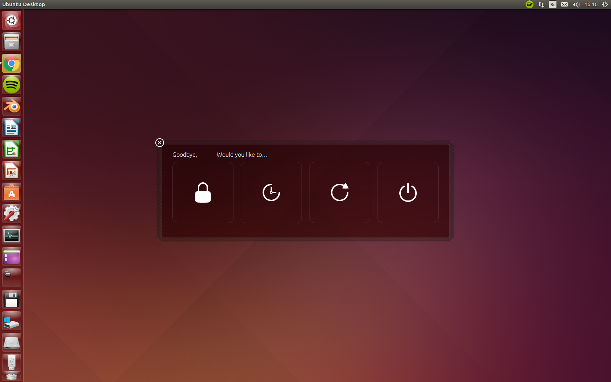This screenshot has height=382, width=611.
Task: Open LibreOffice Calc from the launcher
Action: tap(12, 149)
